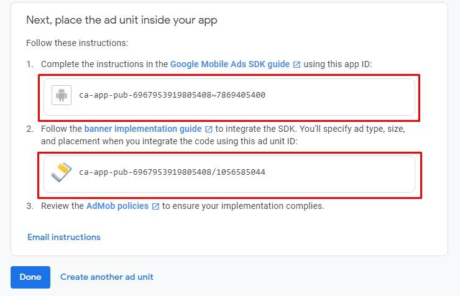Screen dimensions: 460x296
Task: Click external-link icon after banner implementation guide
Action: point(209,129)
